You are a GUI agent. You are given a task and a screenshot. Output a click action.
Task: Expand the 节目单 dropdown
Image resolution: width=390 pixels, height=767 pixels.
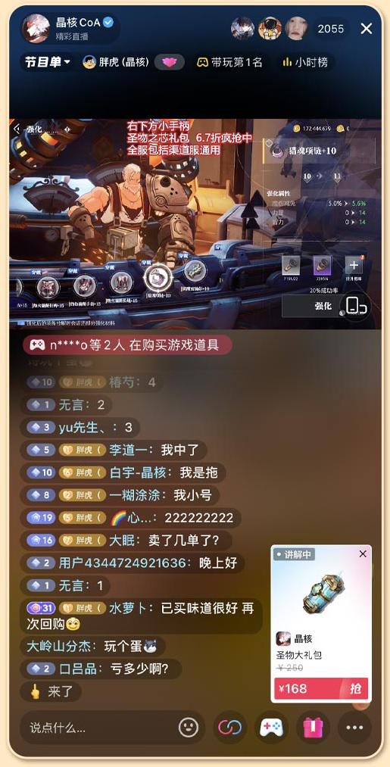[48, 62]
